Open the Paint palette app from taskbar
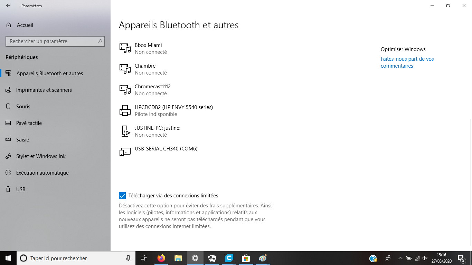 263,258
